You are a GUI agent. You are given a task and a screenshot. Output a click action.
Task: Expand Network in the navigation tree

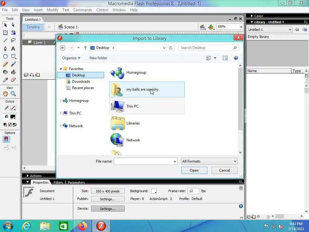[x=61, y=126]
